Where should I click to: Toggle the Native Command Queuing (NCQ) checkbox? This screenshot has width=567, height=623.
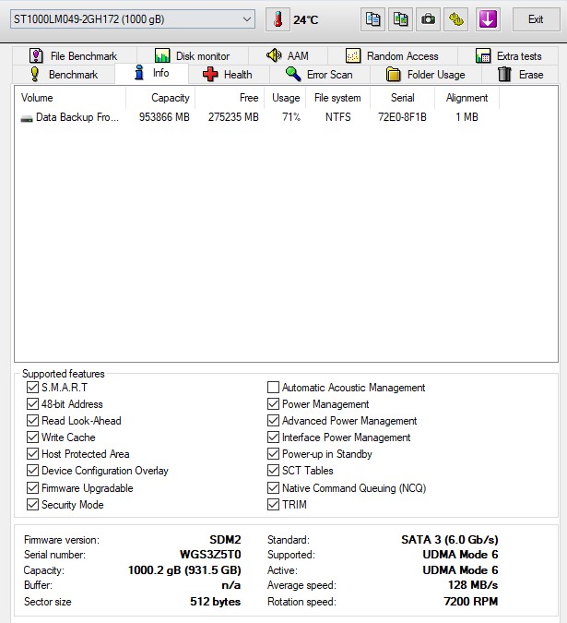pos(273,487)
